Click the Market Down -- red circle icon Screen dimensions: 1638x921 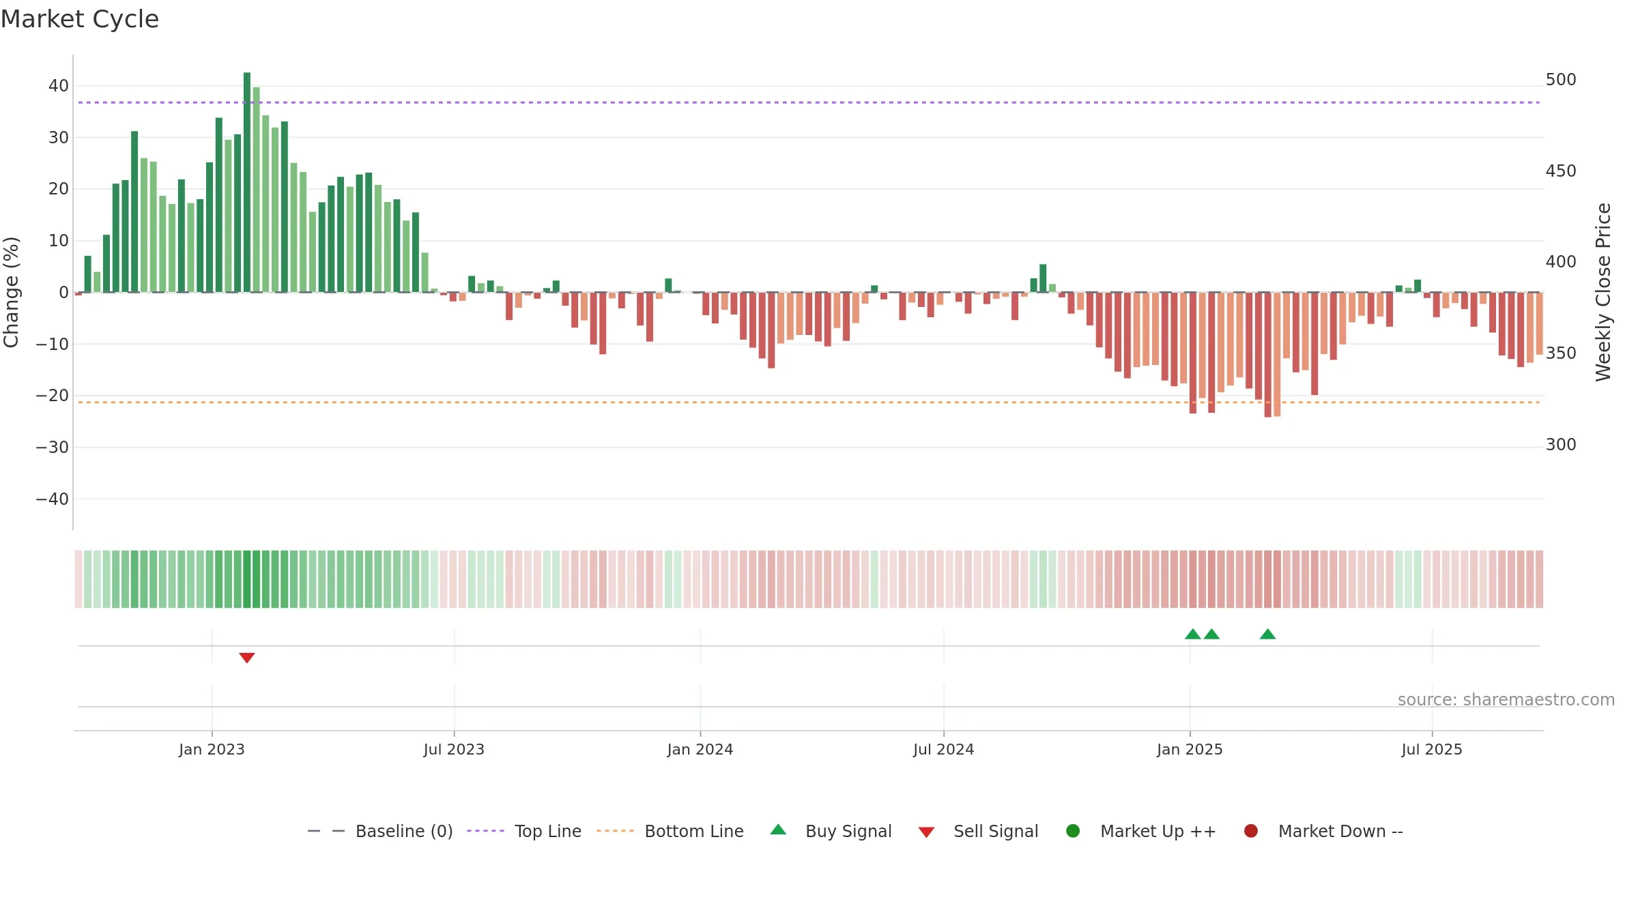1251,831
